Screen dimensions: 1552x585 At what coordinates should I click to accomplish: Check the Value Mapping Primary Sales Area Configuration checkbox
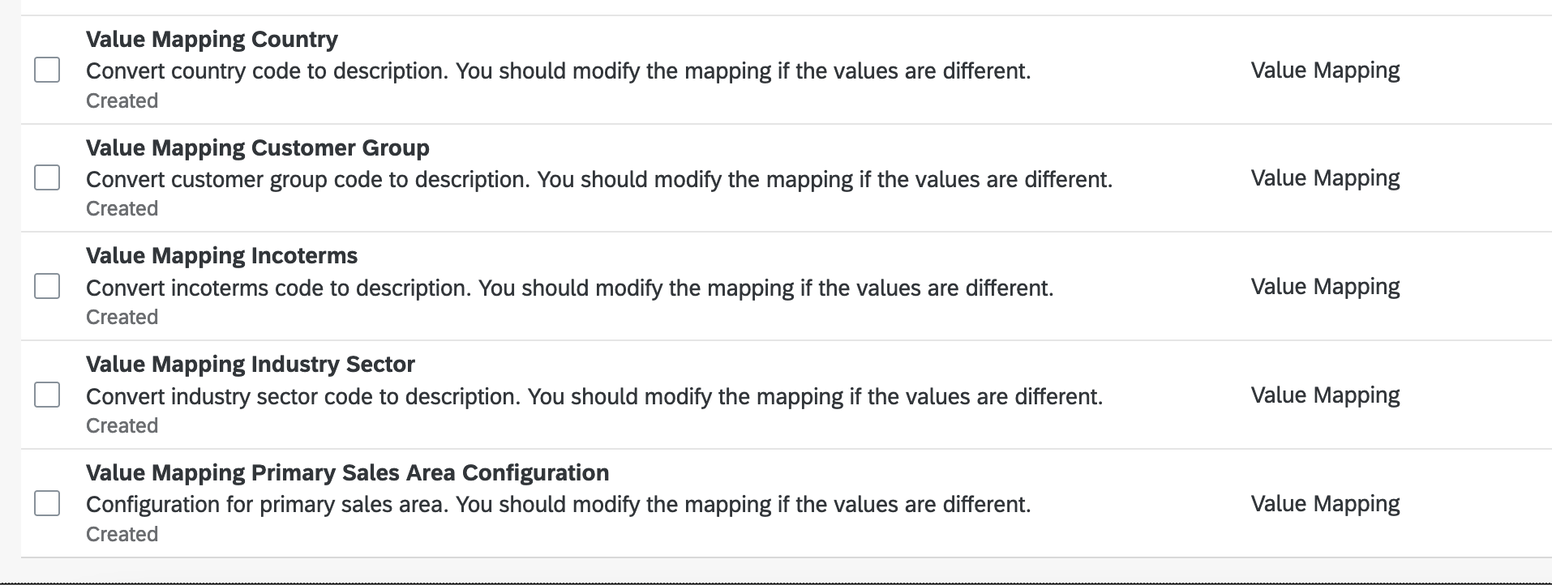[x=46, y=503]
